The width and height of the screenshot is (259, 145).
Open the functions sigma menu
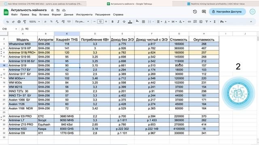click(x=214, y=21)
